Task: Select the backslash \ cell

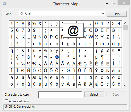Action: tap(119, 37)
